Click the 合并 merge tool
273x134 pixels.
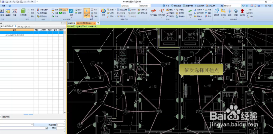(x=94, y=10)
